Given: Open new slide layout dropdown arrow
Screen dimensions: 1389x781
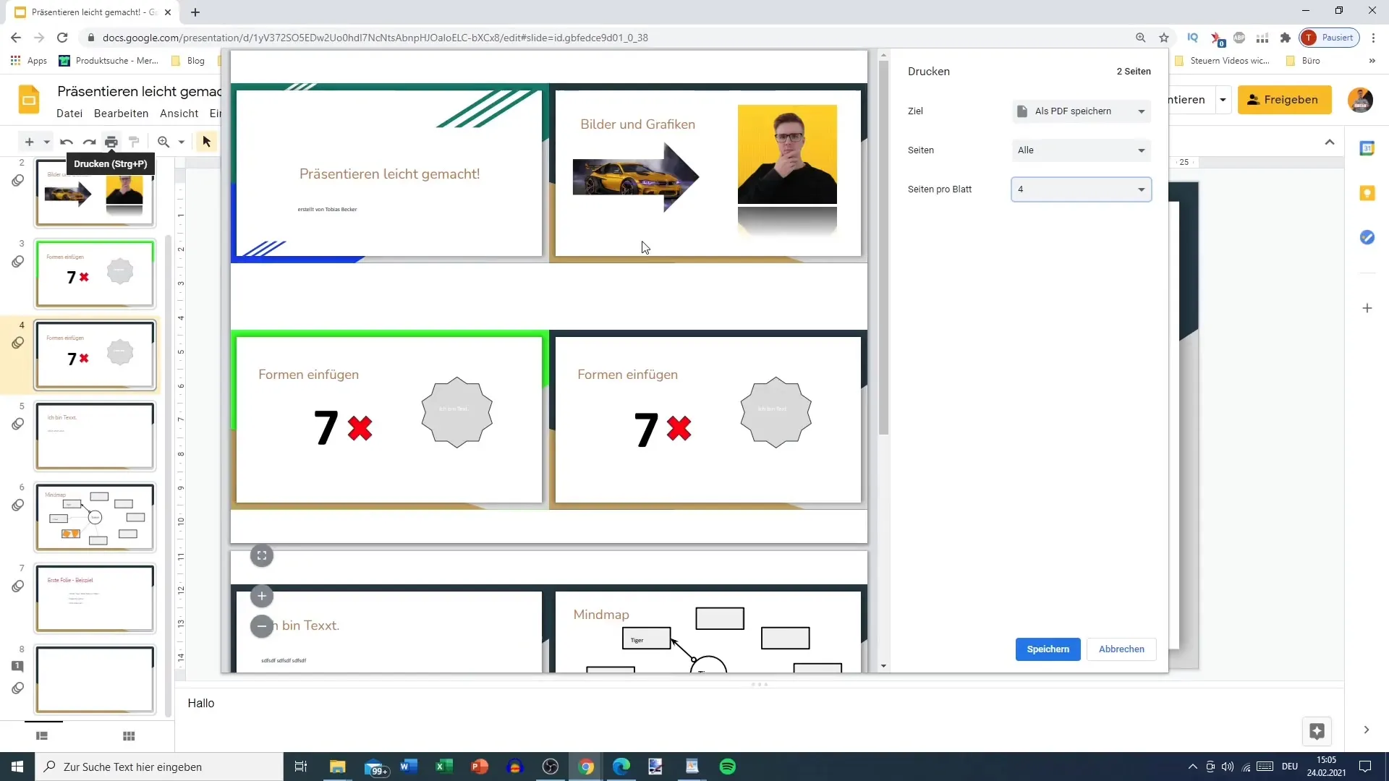Looking at the screenshot, I should [46, 142].
